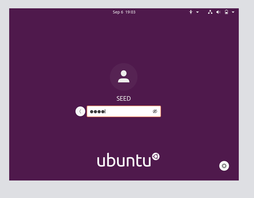Click the volume speaker icon
Screen dimensions: 254x198
tap(218, 12)
